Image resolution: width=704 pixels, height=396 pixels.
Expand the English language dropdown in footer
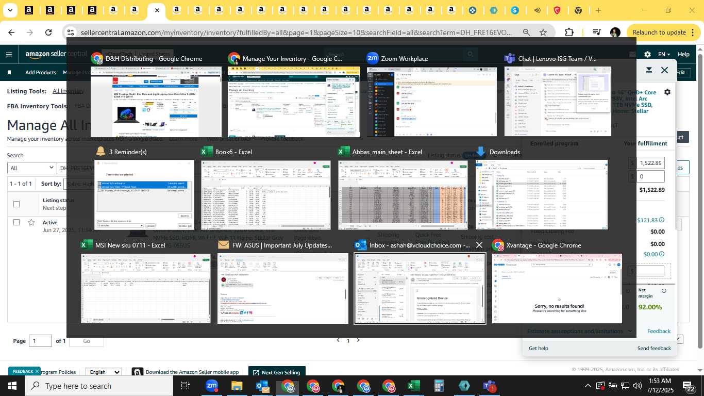103,372
